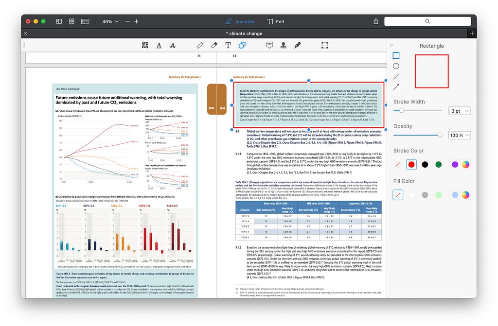The image size is (498, 326).
Task: Choose the line shape type
Action: (x=396, y=76)
